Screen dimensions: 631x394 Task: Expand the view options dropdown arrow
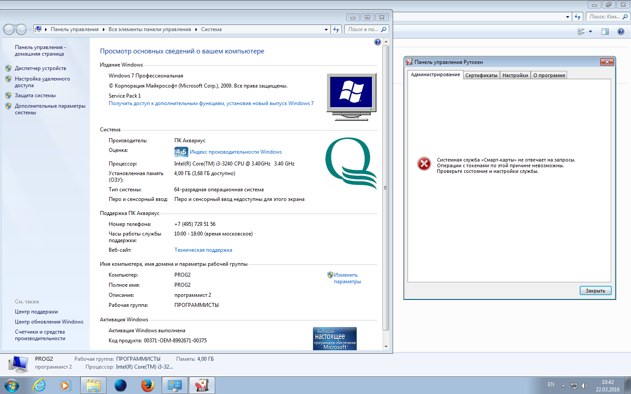tap(590, 32)
